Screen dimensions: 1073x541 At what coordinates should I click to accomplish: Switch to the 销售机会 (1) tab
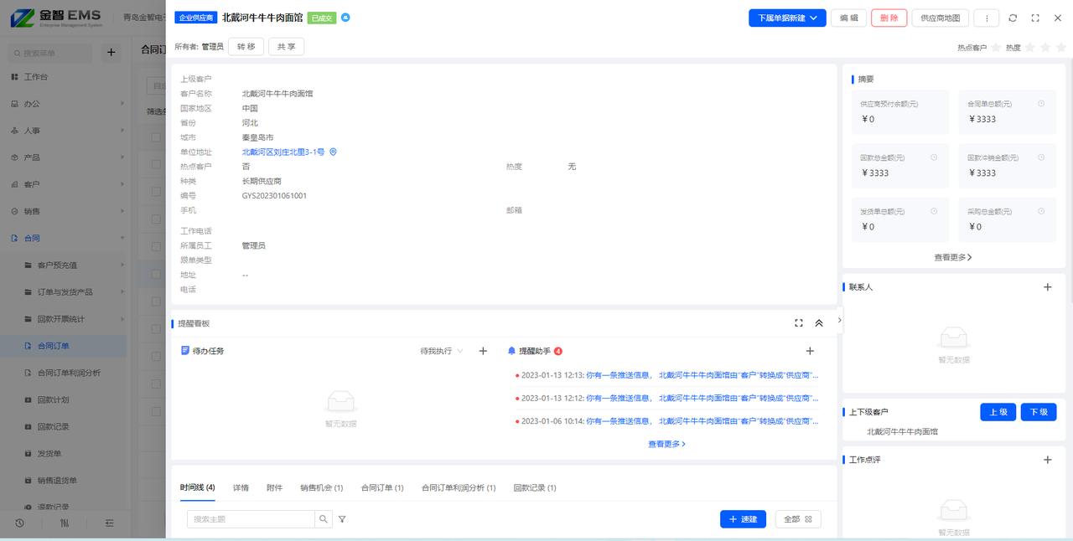tap(322, 487)
